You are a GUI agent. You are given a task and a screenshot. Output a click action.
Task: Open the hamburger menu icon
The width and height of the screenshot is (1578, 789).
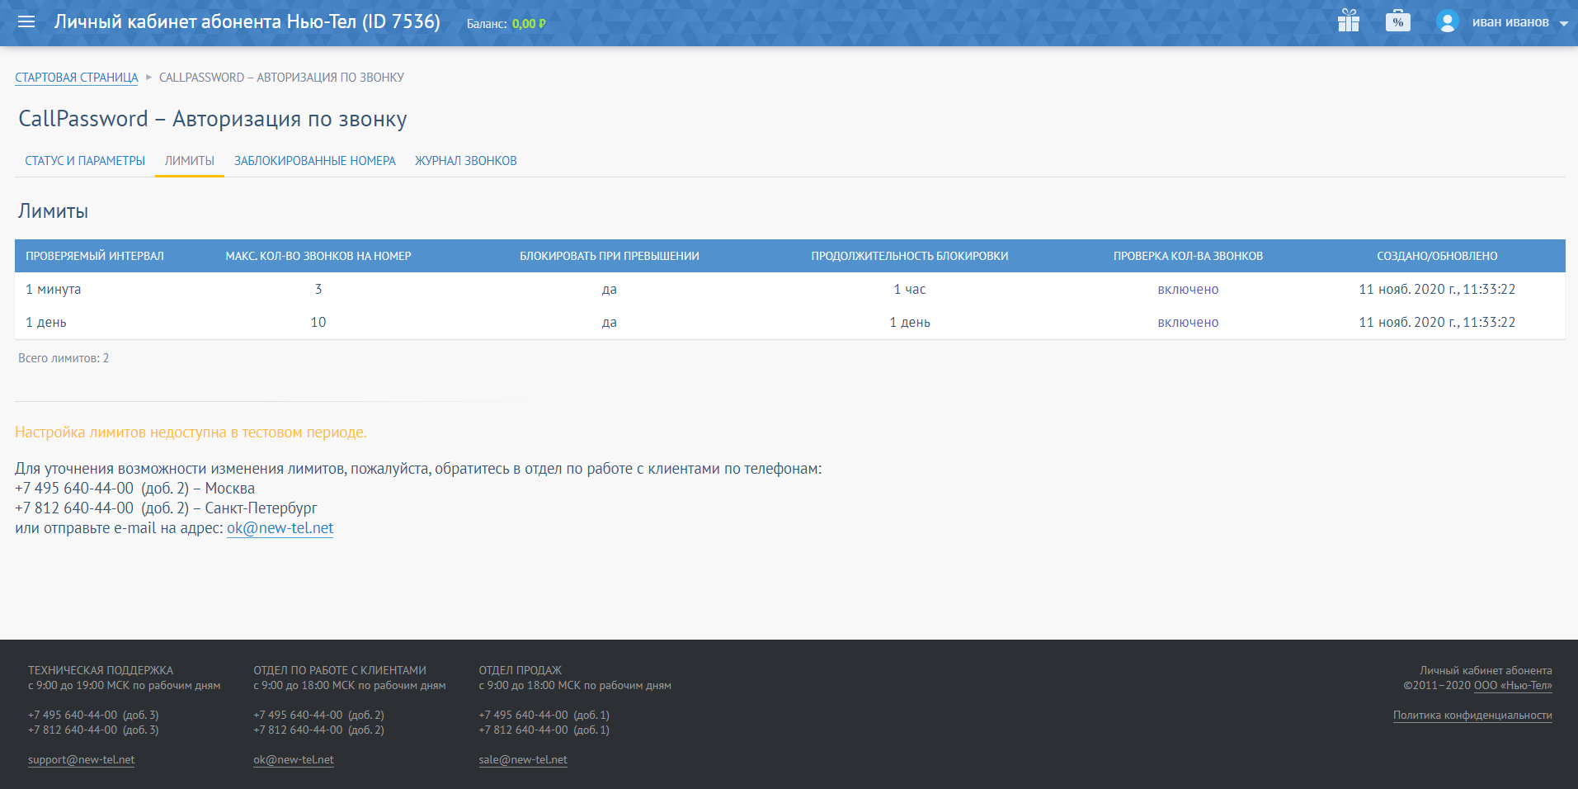point(26,21)
